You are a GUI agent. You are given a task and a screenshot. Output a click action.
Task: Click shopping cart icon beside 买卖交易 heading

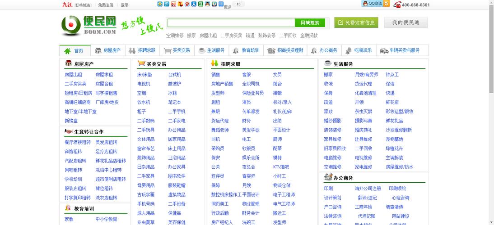(141, 64)
